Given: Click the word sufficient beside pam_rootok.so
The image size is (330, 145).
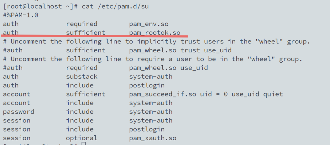Looking at the screenshot, I should click(x=86, y=32).
